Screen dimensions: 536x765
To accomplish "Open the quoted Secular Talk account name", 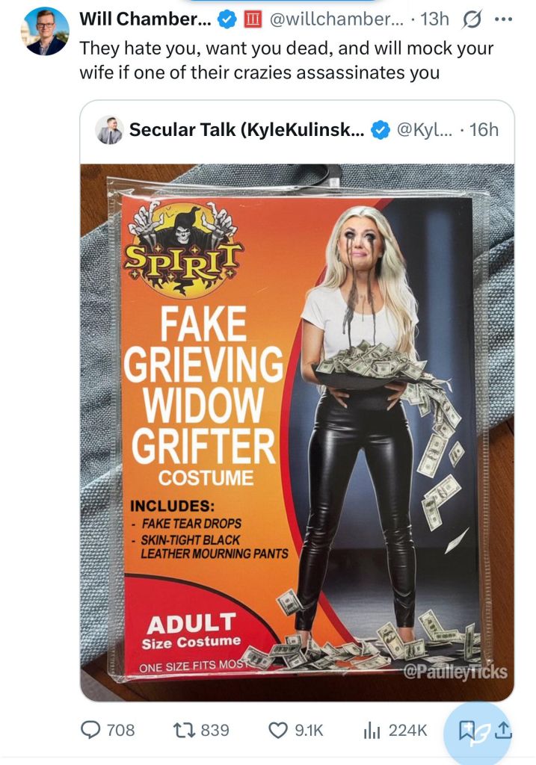I will 247,130.
